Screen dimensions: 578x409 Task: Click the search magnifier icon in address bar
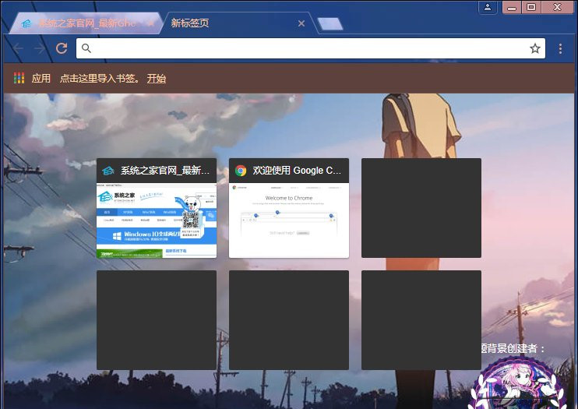coord(86,48)
